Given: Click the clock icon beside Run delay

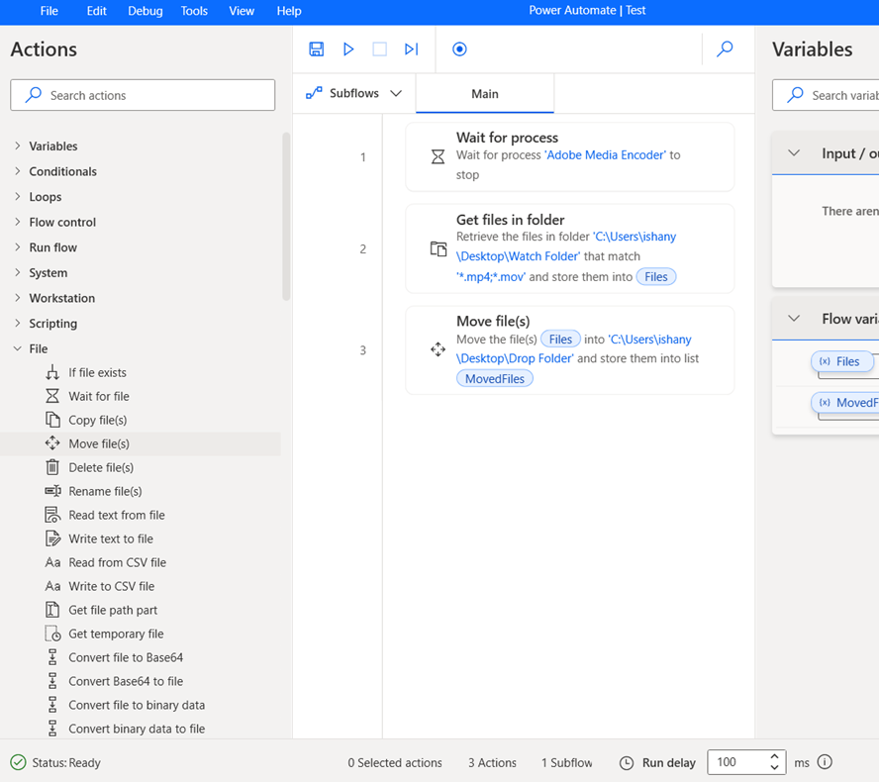Looking at the screenshot, I should [627, 763].
